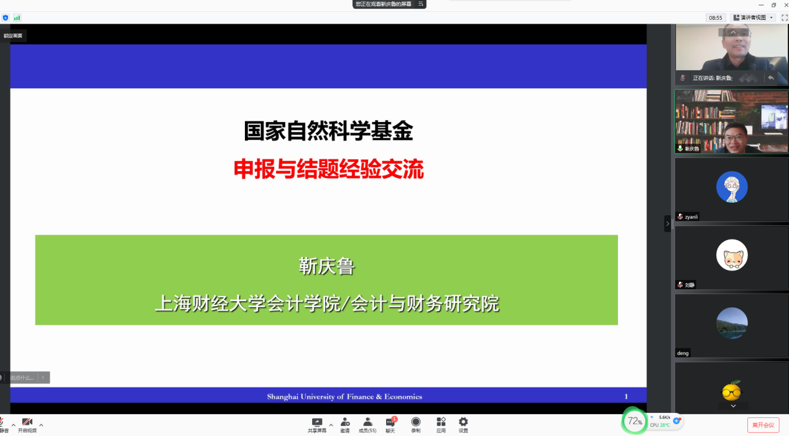Toggle 刘静's microphone icon

point(680,284)
